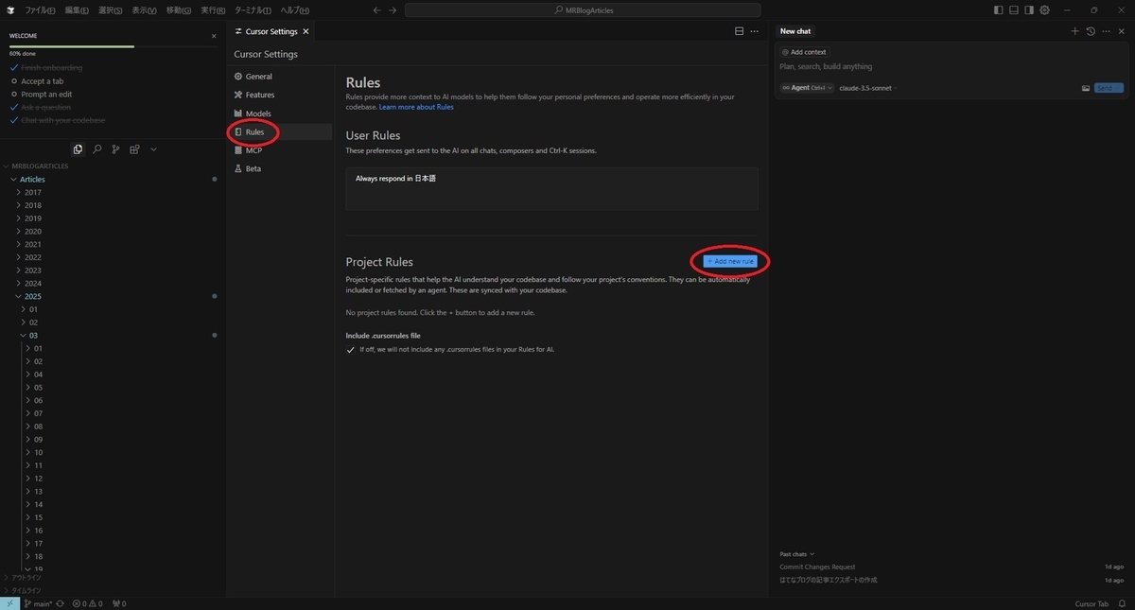This screenshot has height=610, width=1135.
Task: Open the ファイル menu
Action: (x=40, y=10)
